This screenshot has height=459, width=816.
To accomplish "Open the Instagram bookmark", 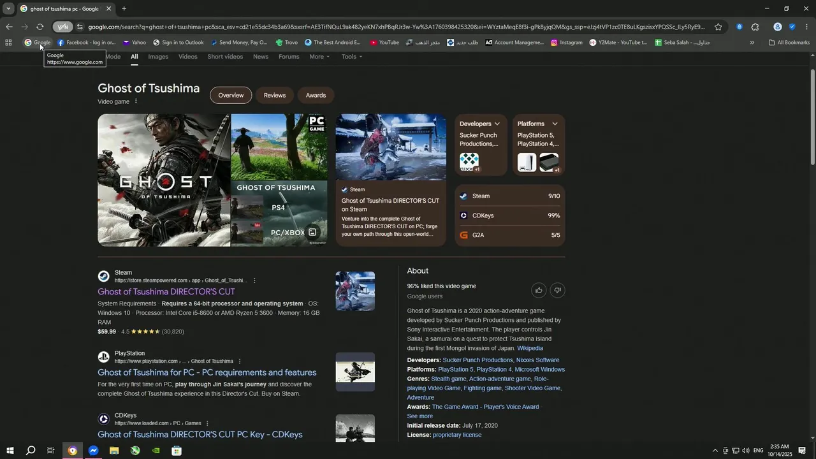I will [567, 43].
